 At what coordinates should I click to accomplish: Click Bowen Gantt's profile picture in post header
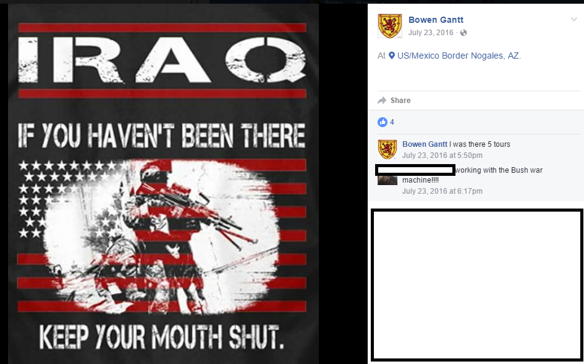pyautogui.click(x=389, y=26)
